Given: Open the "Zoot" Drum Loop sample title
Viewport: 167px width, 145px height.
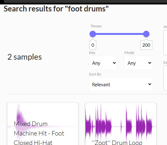Looking at the screenshot, I should [117, 143].
